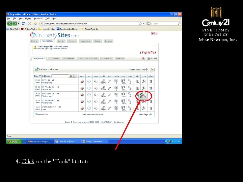Switch to the Marketing site tab
Viewport: 243px width, 182px height.
click(x=85, y=41)
